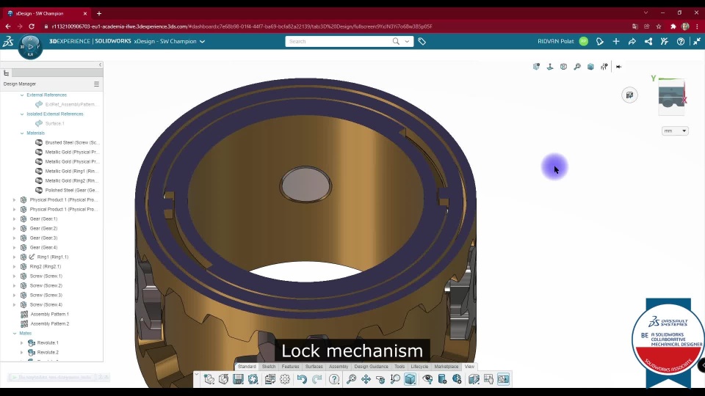Click the notifications icon beside user name
Screen dimensions: 705x396
600,41
